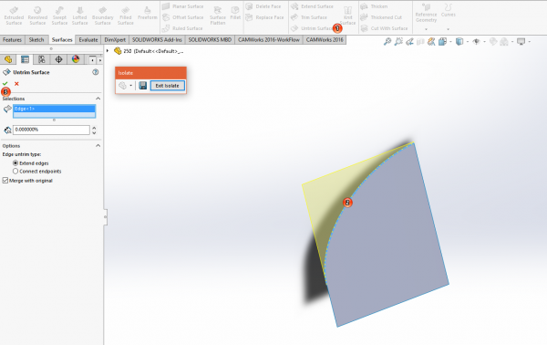This screenshot has height=345, width=547.
Task: Switch to the Sketch tab
Action: click(36, 40)
